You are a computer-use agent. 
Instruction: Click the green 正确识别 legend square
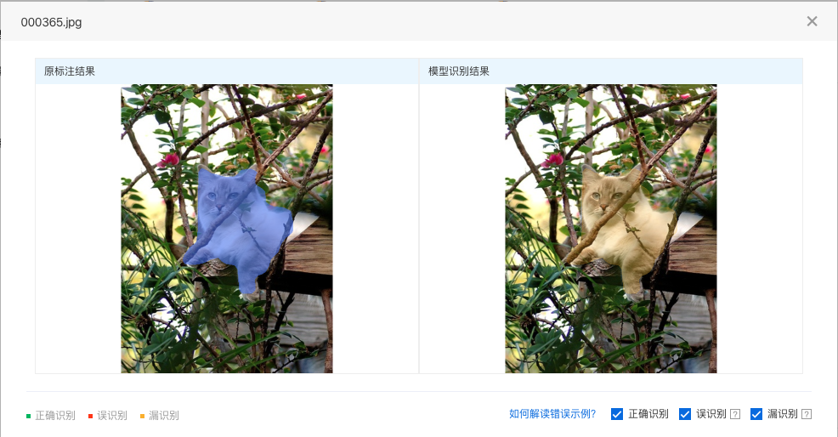click(28, 416)
